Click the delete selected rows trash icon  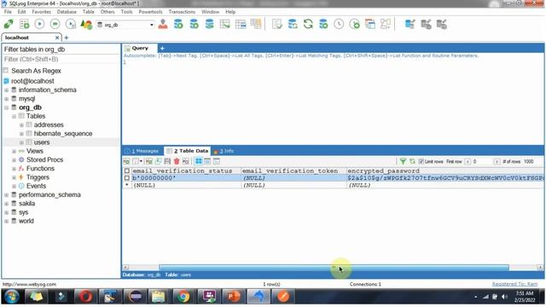pyautogui.click(x=177, y=161)
